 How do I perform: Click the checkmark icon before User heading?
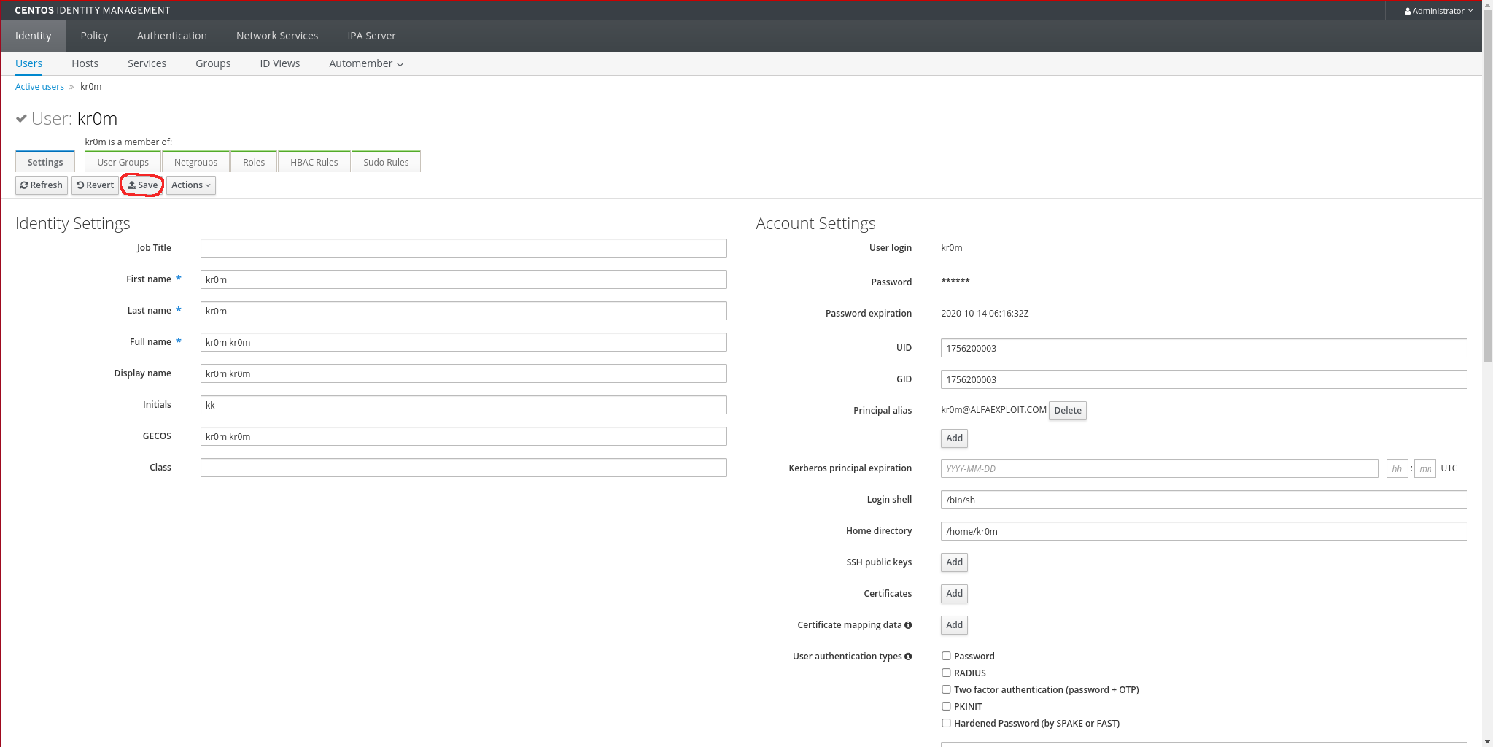click(22, 119)
